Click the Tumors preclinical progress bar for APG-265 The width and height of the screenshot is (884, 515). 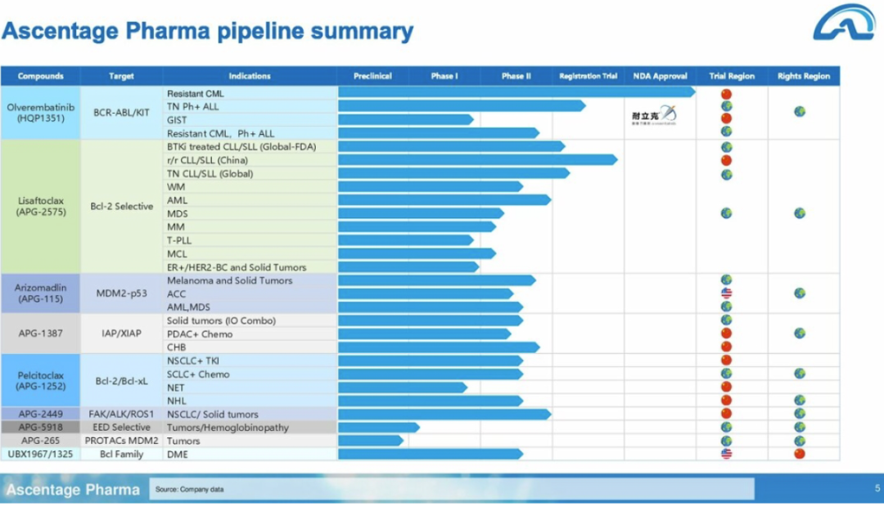point(371,441)
